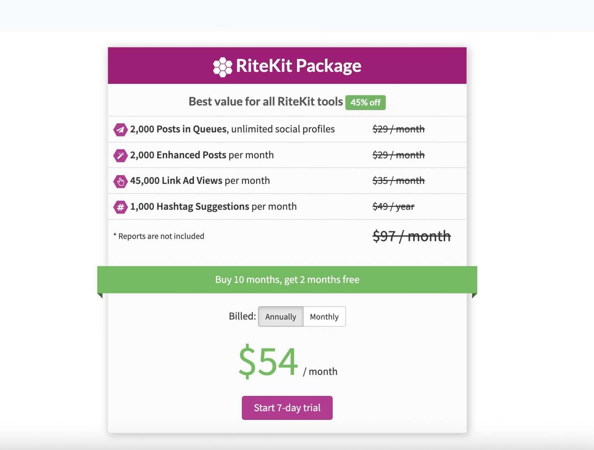Click the RiteKit honeycomb logo icon

(x=222, y=67)
